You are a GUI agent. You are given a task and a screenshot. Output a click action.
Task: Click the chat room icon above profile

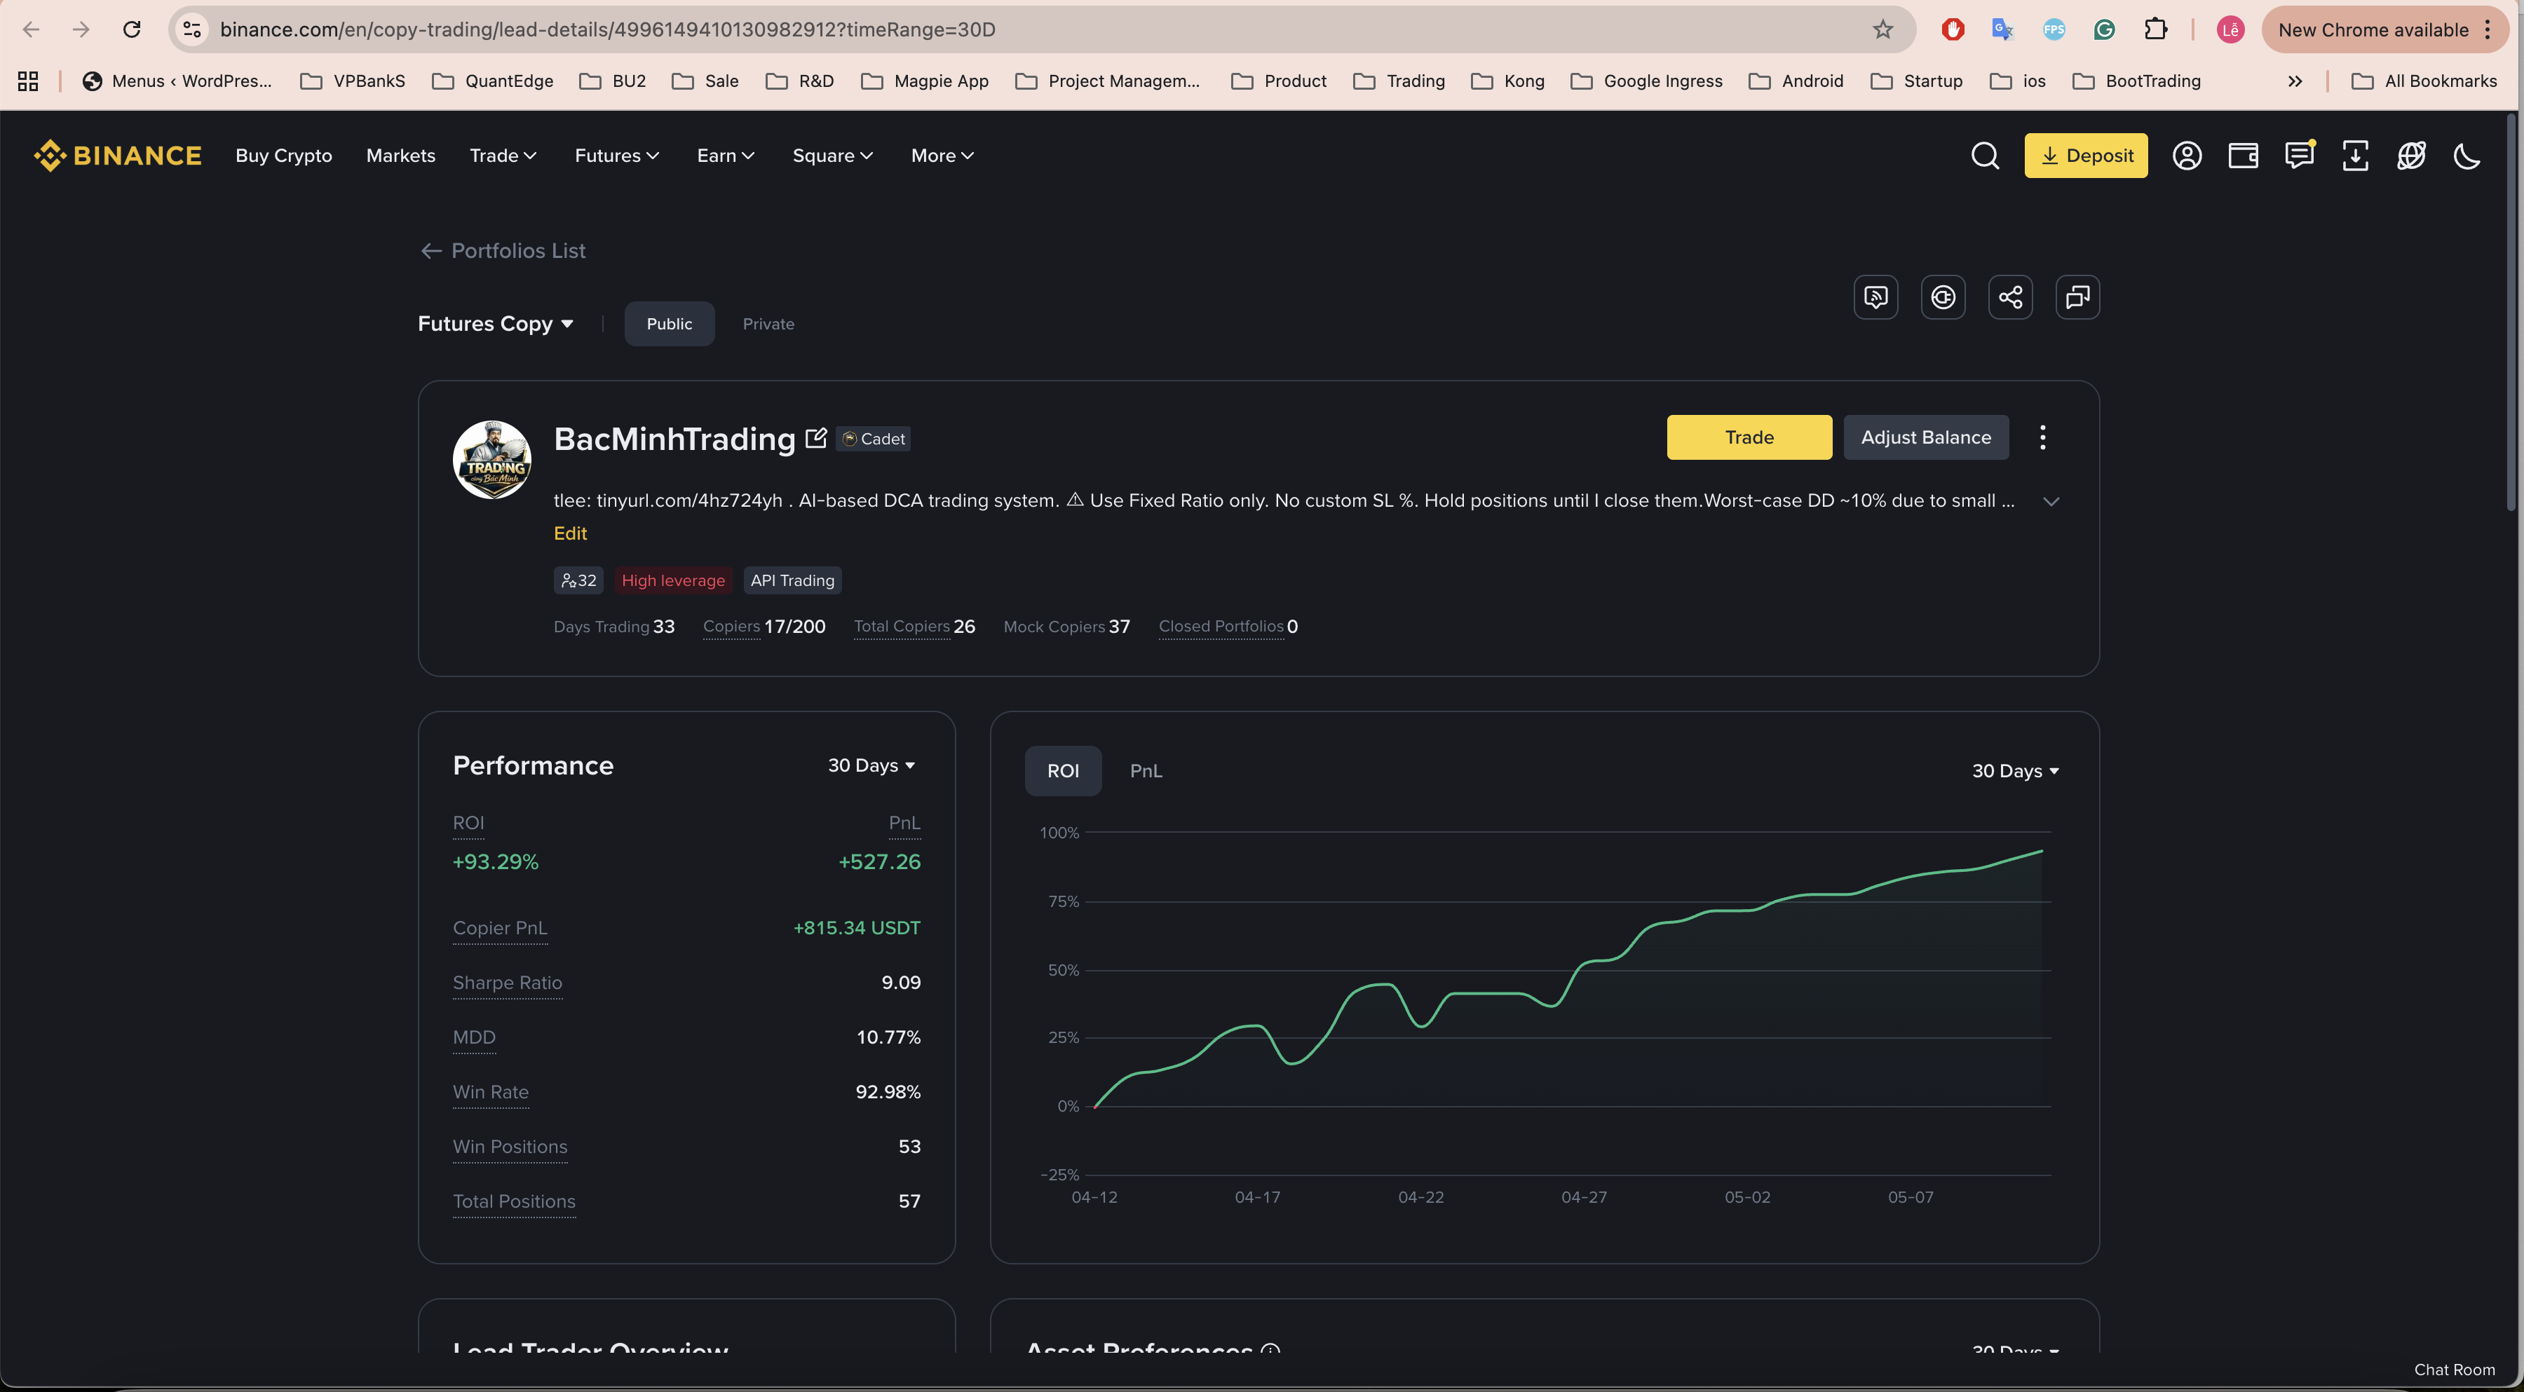point(2076,296)
